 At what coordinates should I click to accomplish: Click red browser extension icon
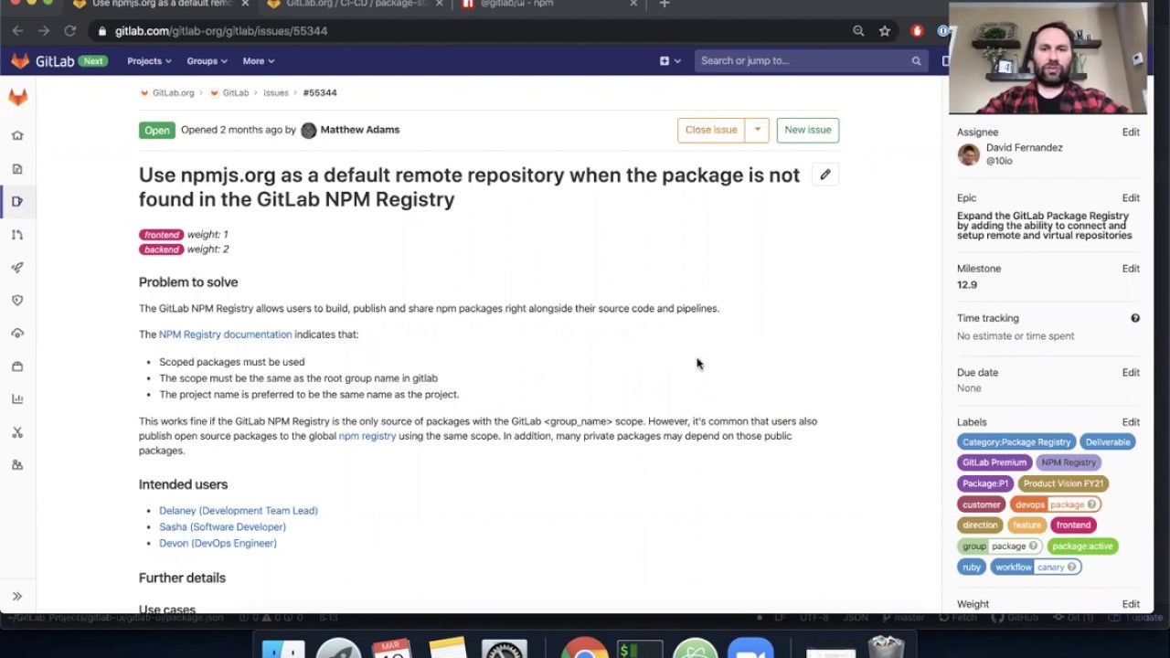[x=917, y=31]
